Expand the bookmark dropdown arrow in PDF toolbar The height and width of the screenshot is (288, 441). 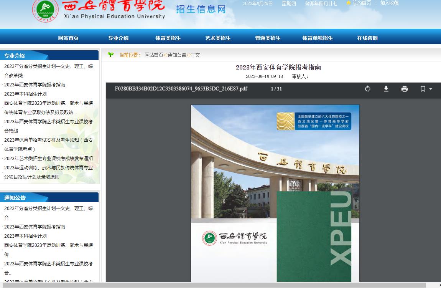[x=431, y=89]
